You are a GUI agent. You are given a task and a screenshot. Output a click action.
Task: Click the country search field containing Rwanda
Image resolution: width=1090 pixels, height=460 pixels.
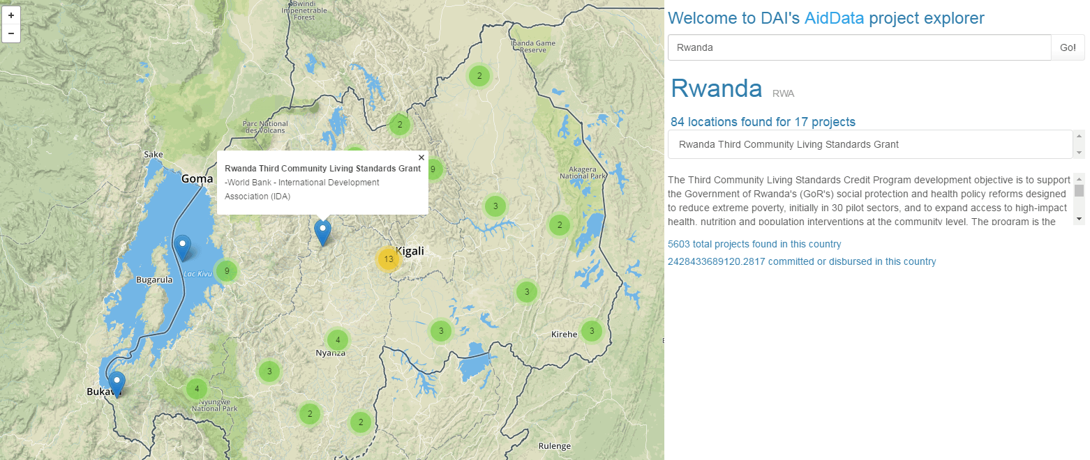click(x=860, y=47)
